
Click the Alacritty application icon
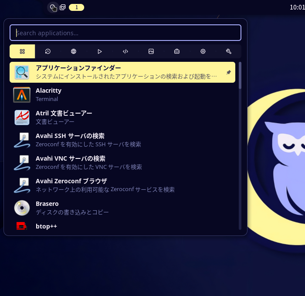(x=22, y=95)
